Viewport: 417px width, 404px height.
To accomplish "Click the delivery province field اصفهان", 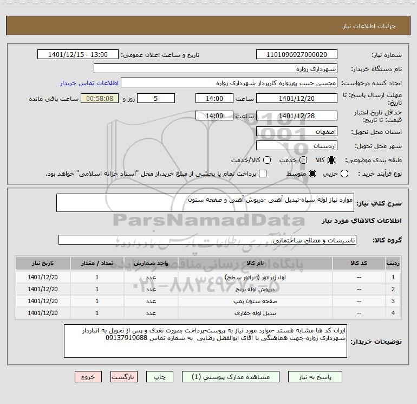I will pos(297,132).
